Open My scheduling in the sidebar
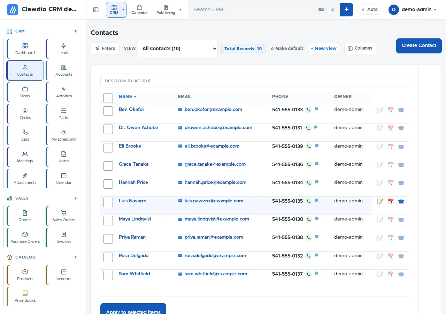The height and width of the screenshot is (314, 446). [x=64, y=135]
